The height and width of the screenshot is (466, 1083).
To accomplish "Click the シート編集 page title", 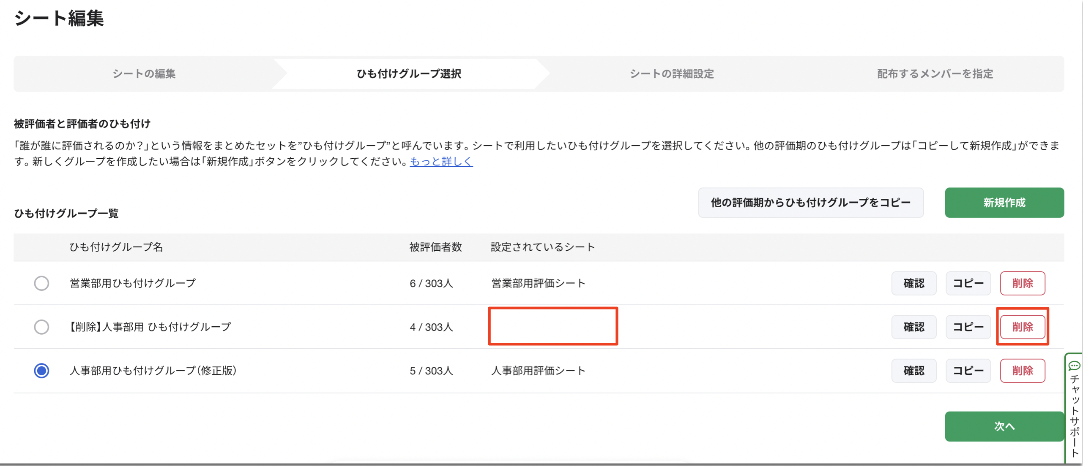I will point(59,18).
